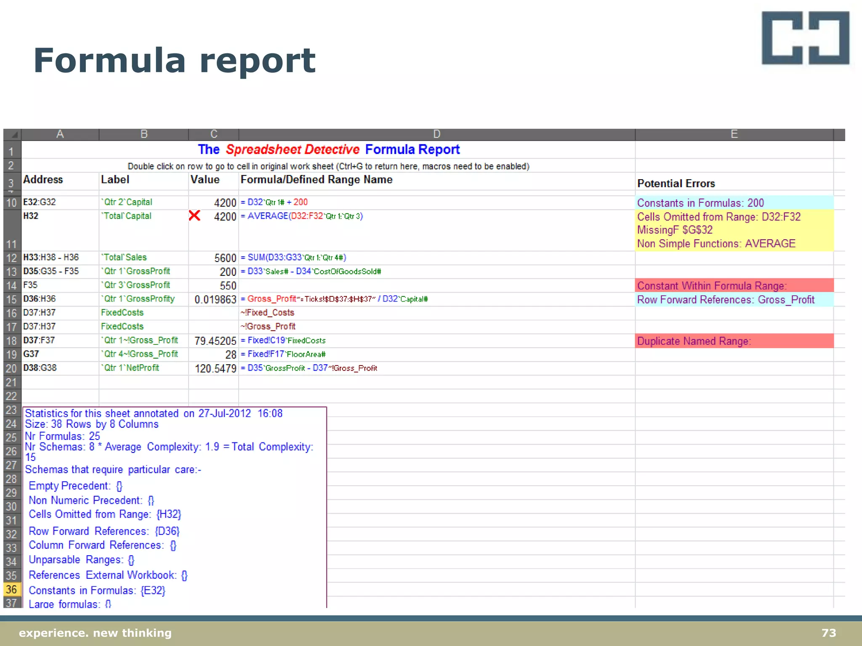Click the Constant Within Formula Range error cell
Screen dimensions: 862x646
tap(734, 286)
